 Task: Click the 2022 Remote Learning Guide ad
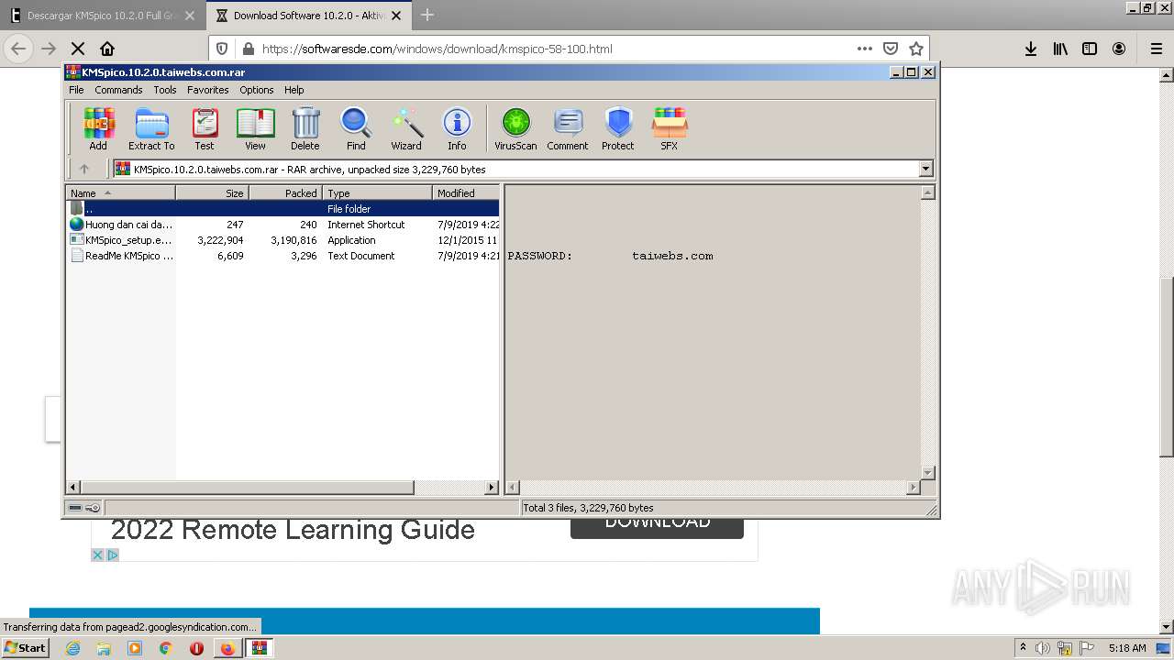coord(293,530)
